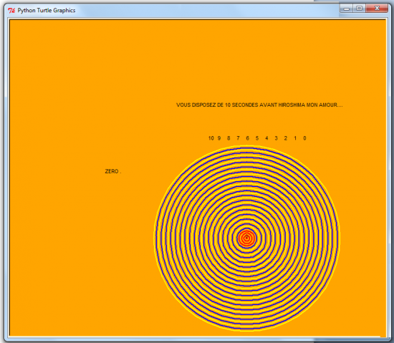Screen dimensions: 394x343
Task: Click the number 6 in the countdown
Action: 248,138
